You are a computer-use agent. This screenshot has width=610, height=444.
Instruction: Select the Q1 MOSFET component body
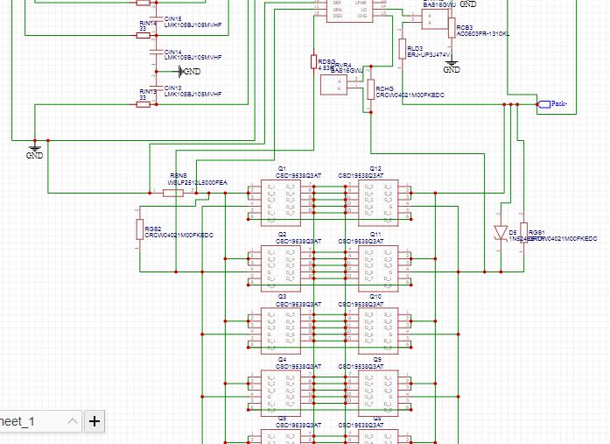[280, 203]
